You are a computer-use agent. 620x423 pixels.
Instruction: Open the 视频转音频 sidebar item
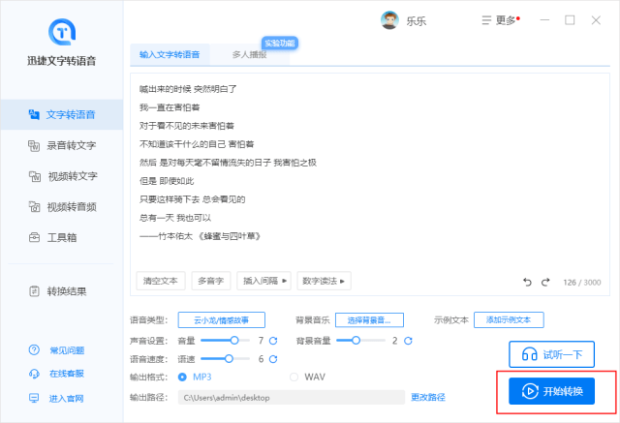62,206
